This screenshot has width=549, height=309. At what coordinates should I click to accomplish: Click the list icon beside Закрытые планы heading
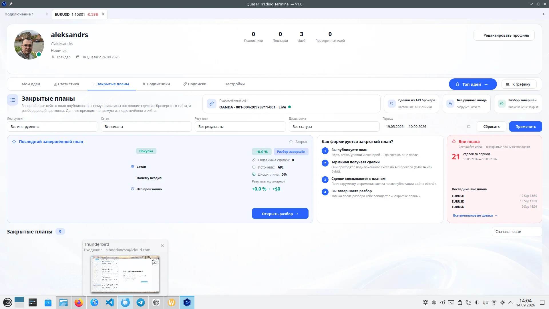(13, 100)
